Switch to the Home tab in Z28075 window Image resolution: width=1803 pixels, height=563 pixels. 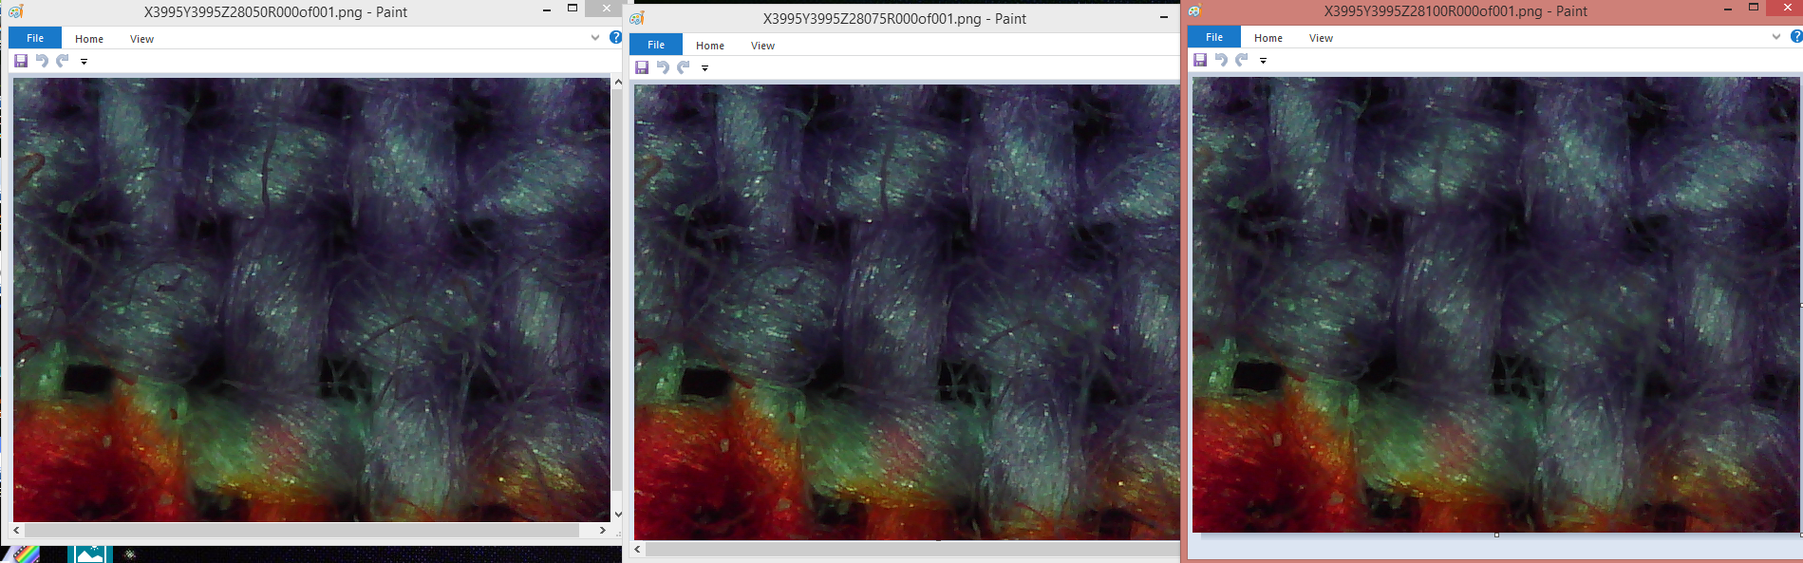(x=709, y=46)
